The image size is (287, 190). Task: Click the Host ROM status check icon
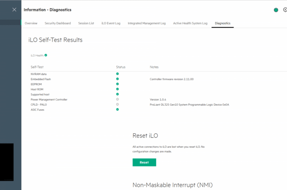tap(117, 89)
